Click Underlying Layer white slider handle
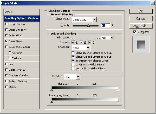 pyautogui.click(x=118, y=102)
